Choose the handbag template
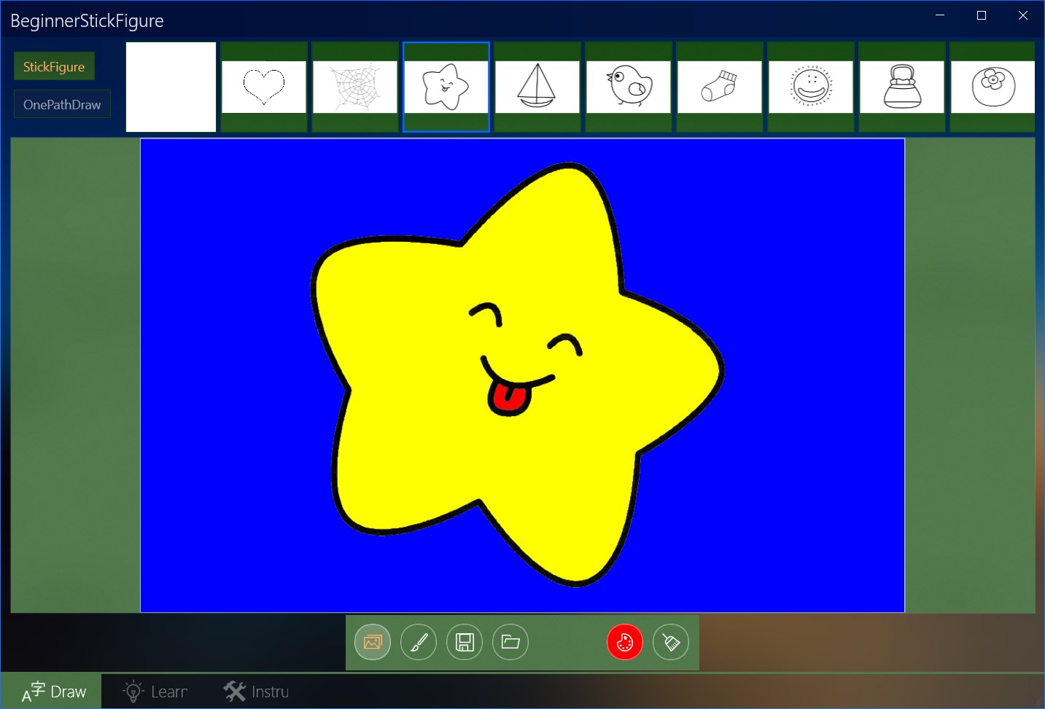Viewport: 1045px width, 709px height. click(x=902, y=87)
